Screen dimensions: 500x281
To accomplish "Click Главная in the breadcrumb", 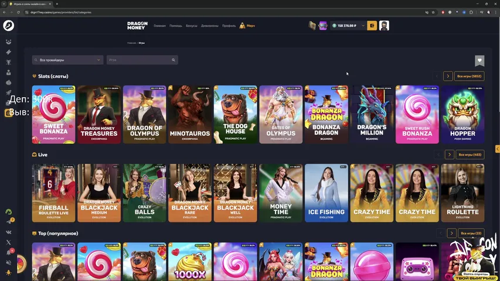I will tap(131, 43).
